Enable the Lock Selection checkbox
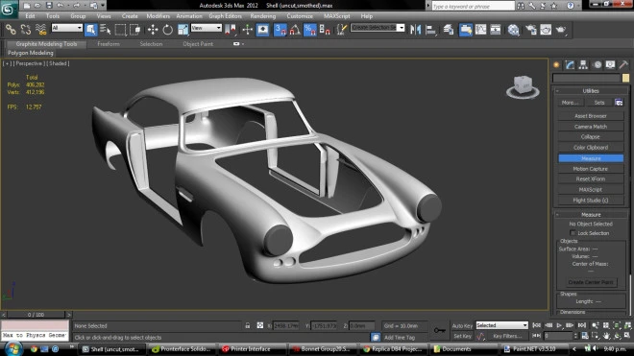 click(x=573, y=233)
